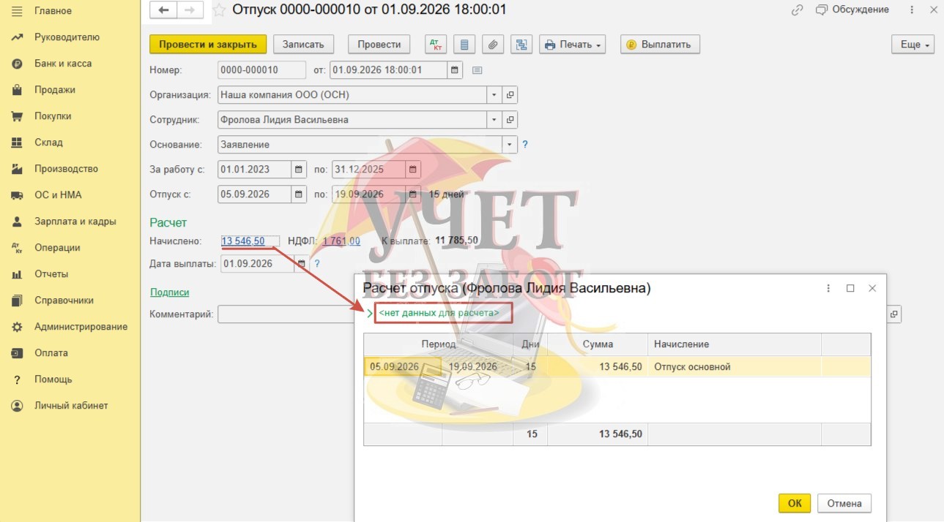Click the Номер input field
The width and height of the screenshot is (944, 522).
coord(262,70)
